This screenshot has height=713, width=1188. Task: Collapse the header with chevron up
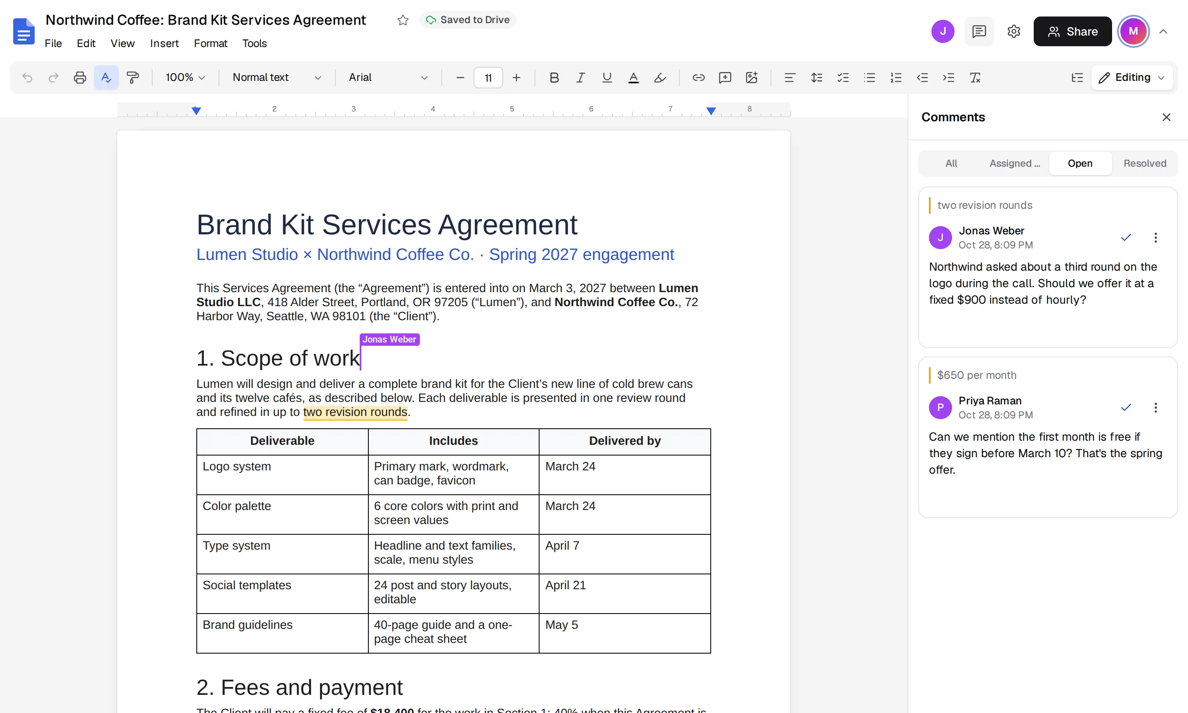[x=1163, y=32]
